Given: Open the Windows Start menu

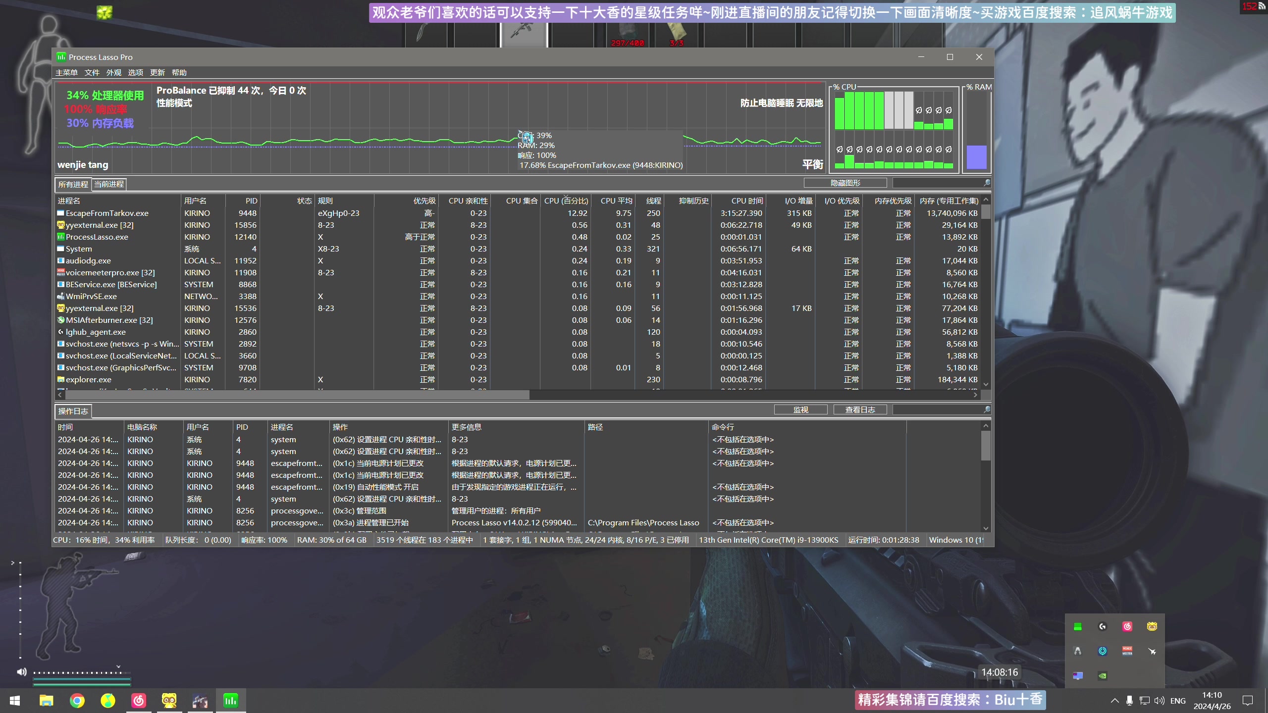Looking at the screenshot, I should click(15, 701).
